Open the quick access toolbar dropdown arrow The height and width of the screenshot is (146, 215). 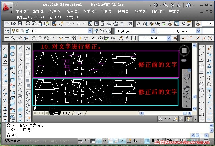pyautogui.click(x=16, y=5)
